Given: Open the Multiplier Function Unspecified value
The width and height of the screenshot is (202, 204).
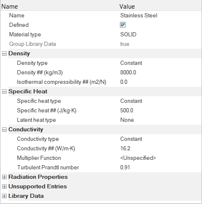Looking at the screenshot, I should 160,158.
